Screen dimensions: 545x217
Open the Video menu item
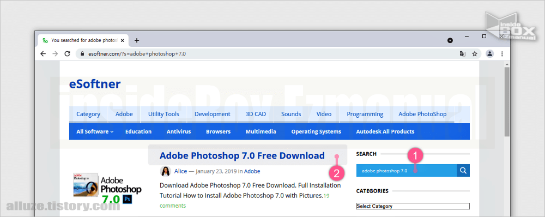click(324, 114)
